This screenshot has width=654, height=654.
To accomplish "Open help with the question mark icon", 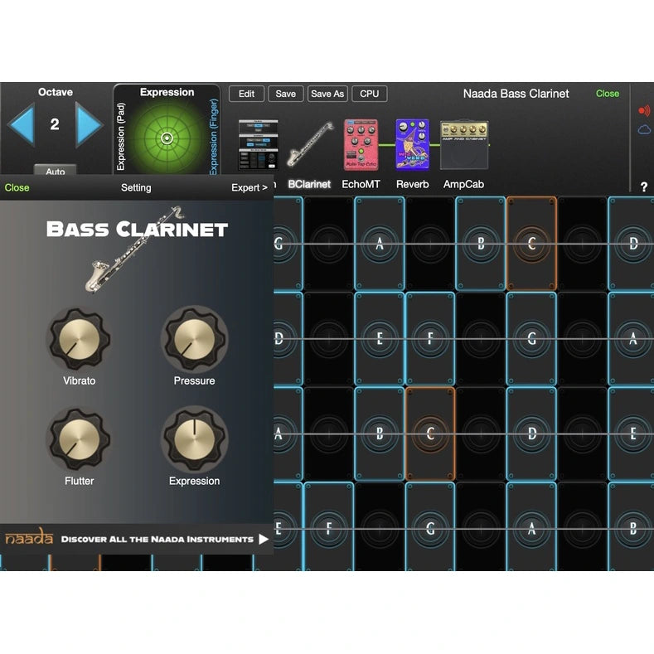I will click(644, 187).
